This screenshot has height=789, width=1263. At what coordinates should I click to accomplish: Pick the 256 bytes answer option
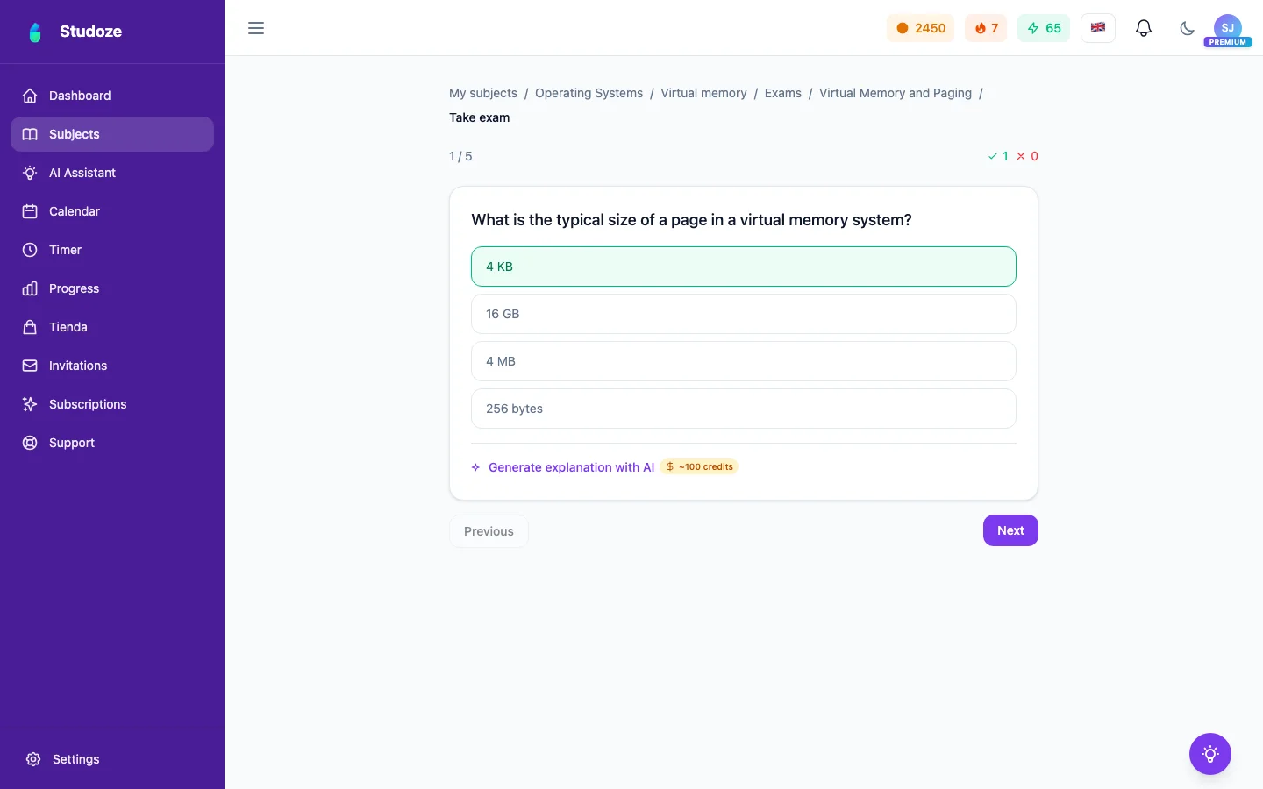coord(744,409)
